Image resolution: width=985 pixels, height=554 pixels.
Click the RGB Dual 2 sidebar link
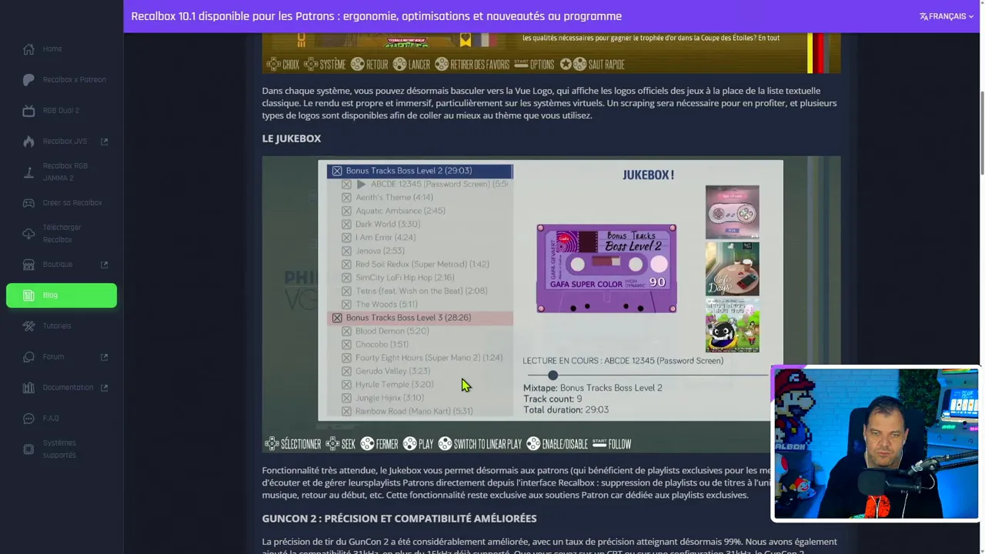tap(61, 111)
